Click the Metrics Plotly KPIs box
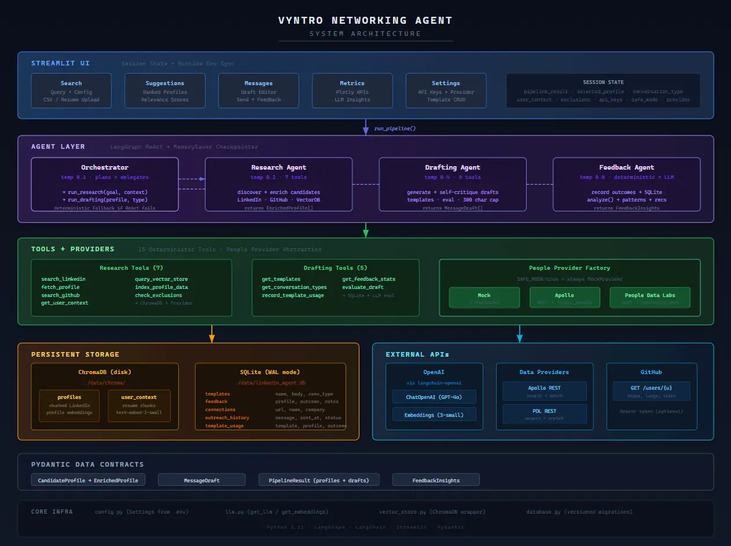Image resolution: width=731 pixels, height=546 pixels. (x=352, y=91)
